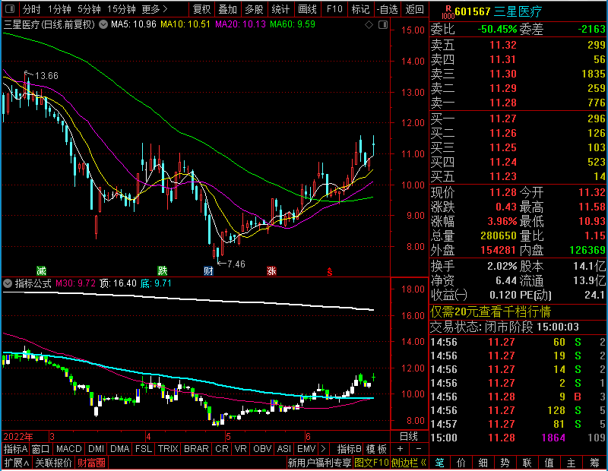Click the 涨 event marker
Viewport: 608px width, 471px height.
coord(271,270)
